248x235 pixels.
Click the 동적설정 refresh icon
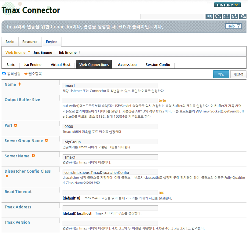pos(4,74)
